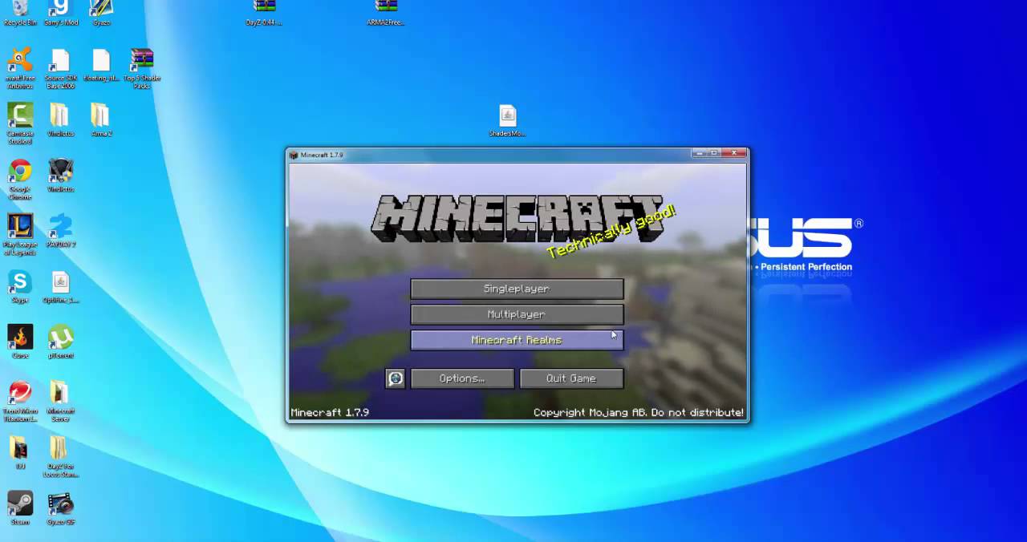
Task: Select the Camtasia Studio 8 shortcut
Action: point(20,123)
